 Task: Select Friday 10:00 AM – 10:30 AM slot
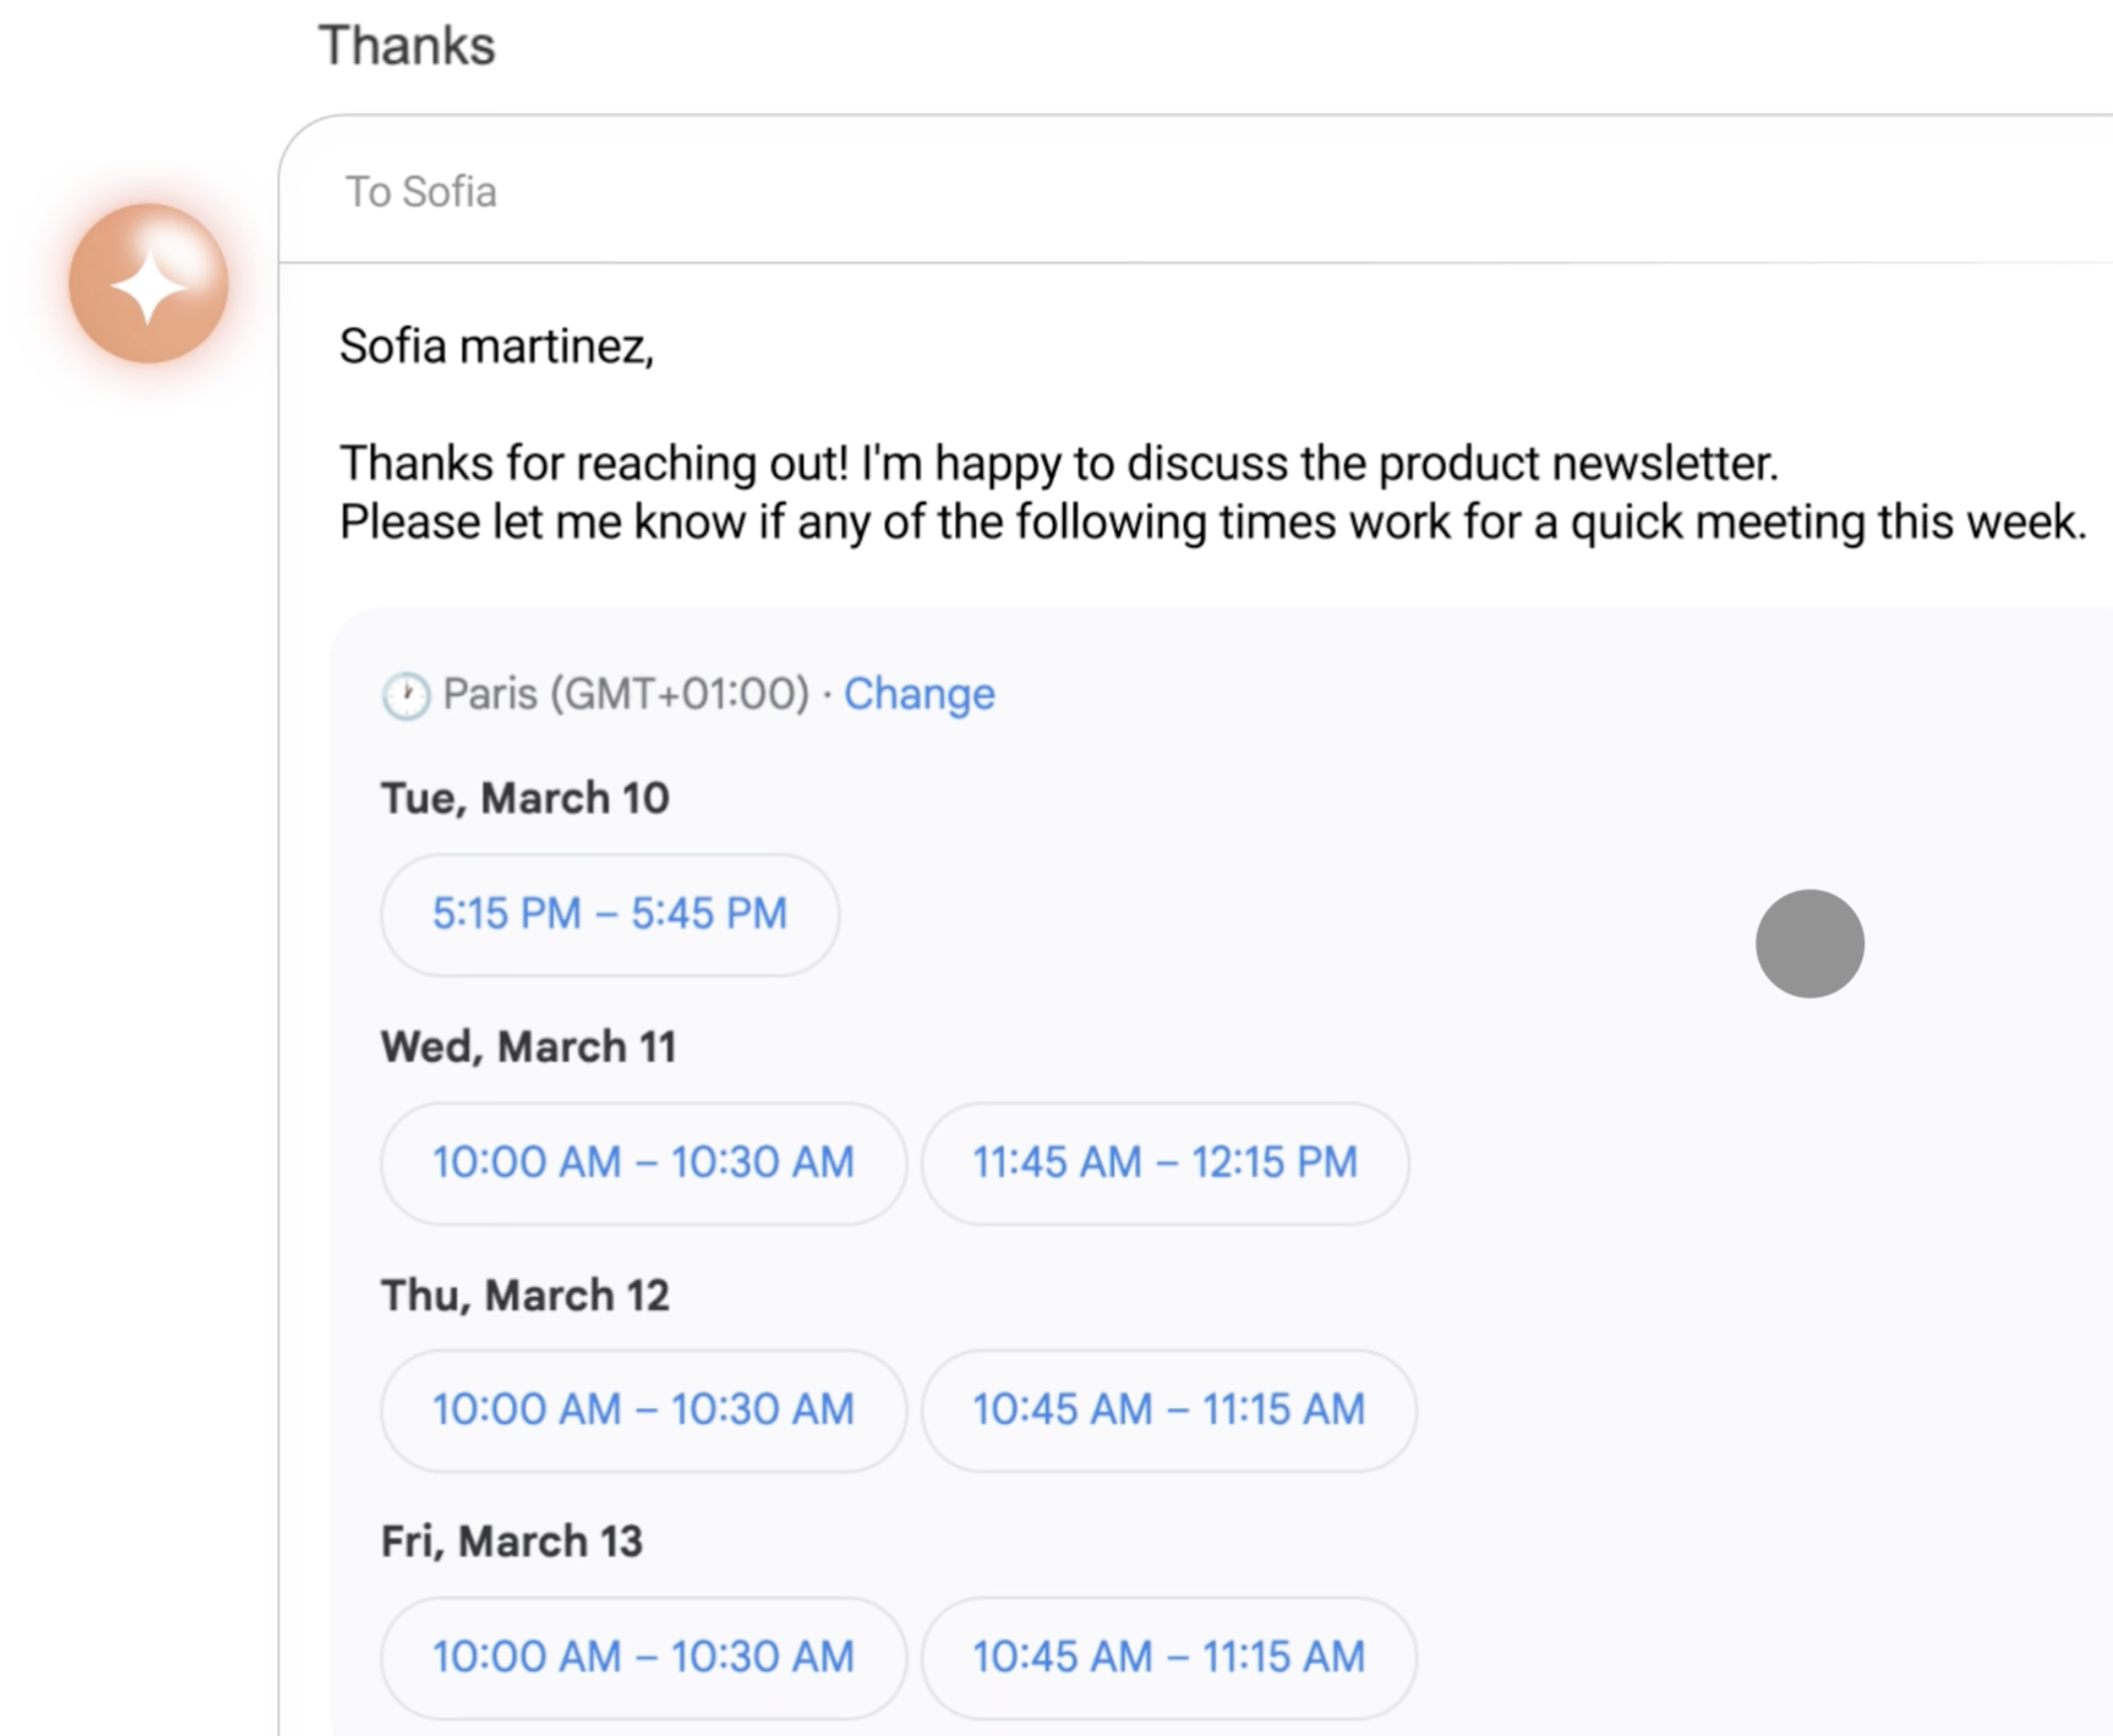pyautogui.click(x=643, y=1657)
